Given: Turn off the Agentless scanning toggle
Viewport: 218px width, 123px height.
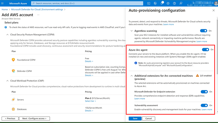Looking at the screenshot, I should click(204, 31).
